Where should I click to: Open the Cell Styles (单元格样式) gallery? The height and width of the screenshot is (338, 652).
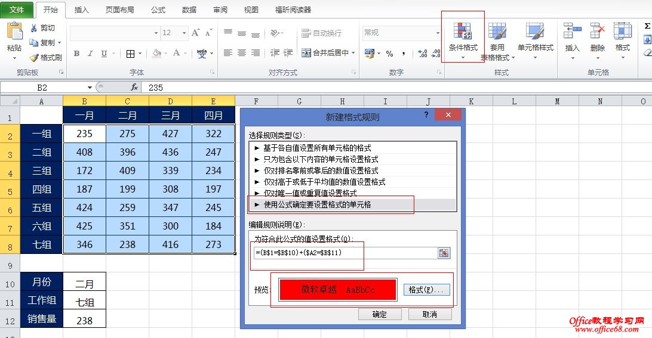tap(535, 42)
